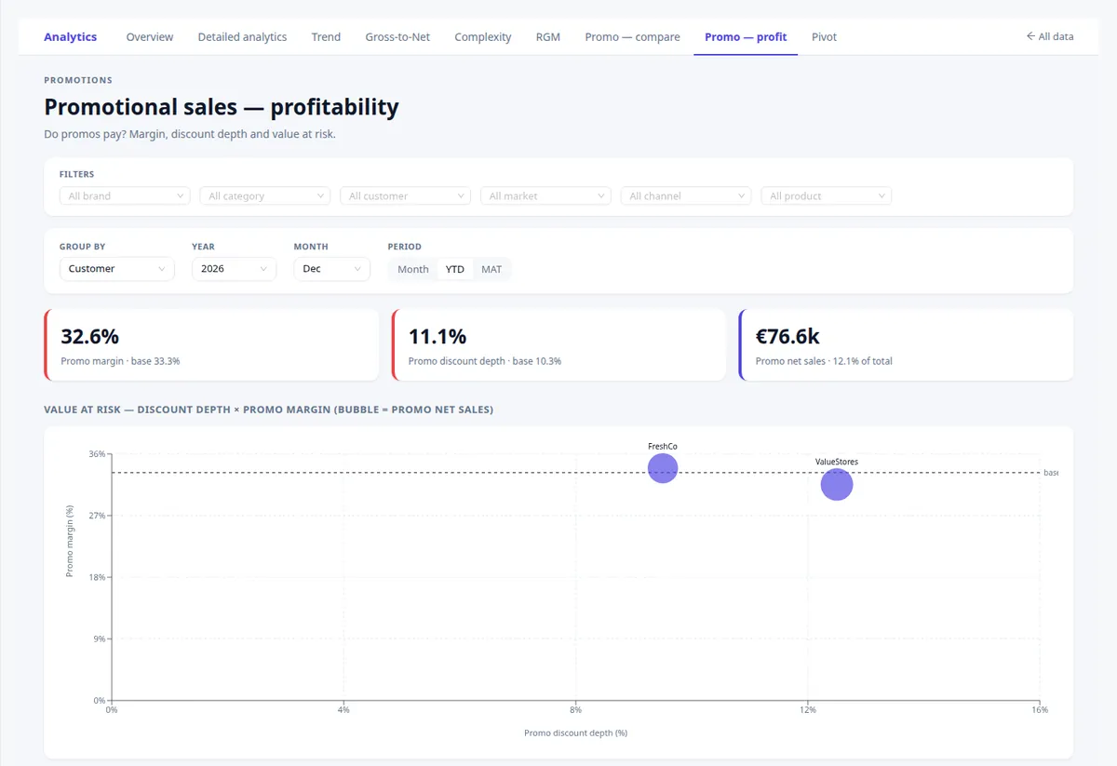Viewport: 1117px width, 766px height.
Task: Select the Gross-to-Net tab
Action: (x=397, y=36)
